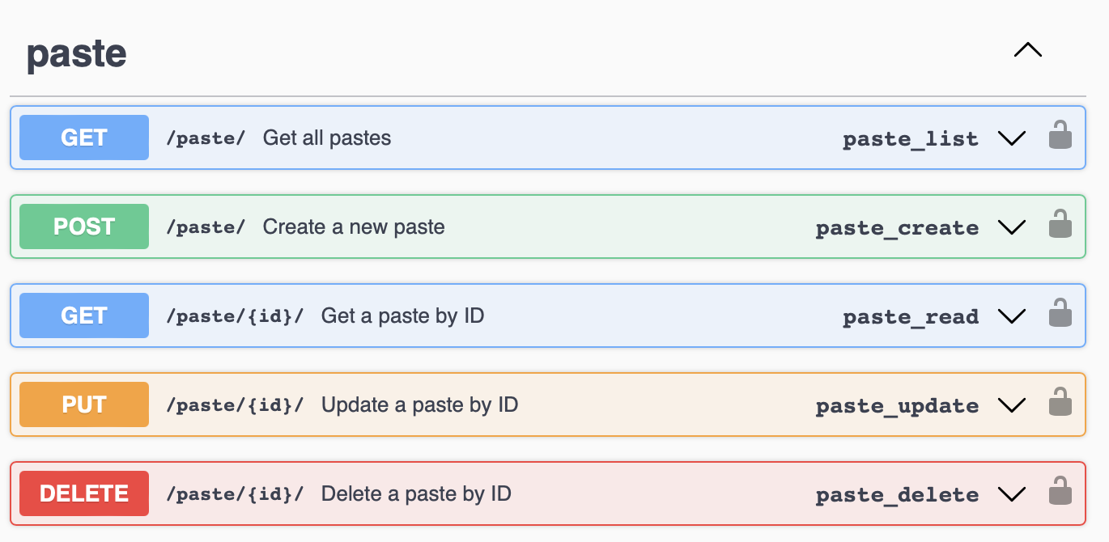Expand the paste_read operation chevron

coord(1012,316)
